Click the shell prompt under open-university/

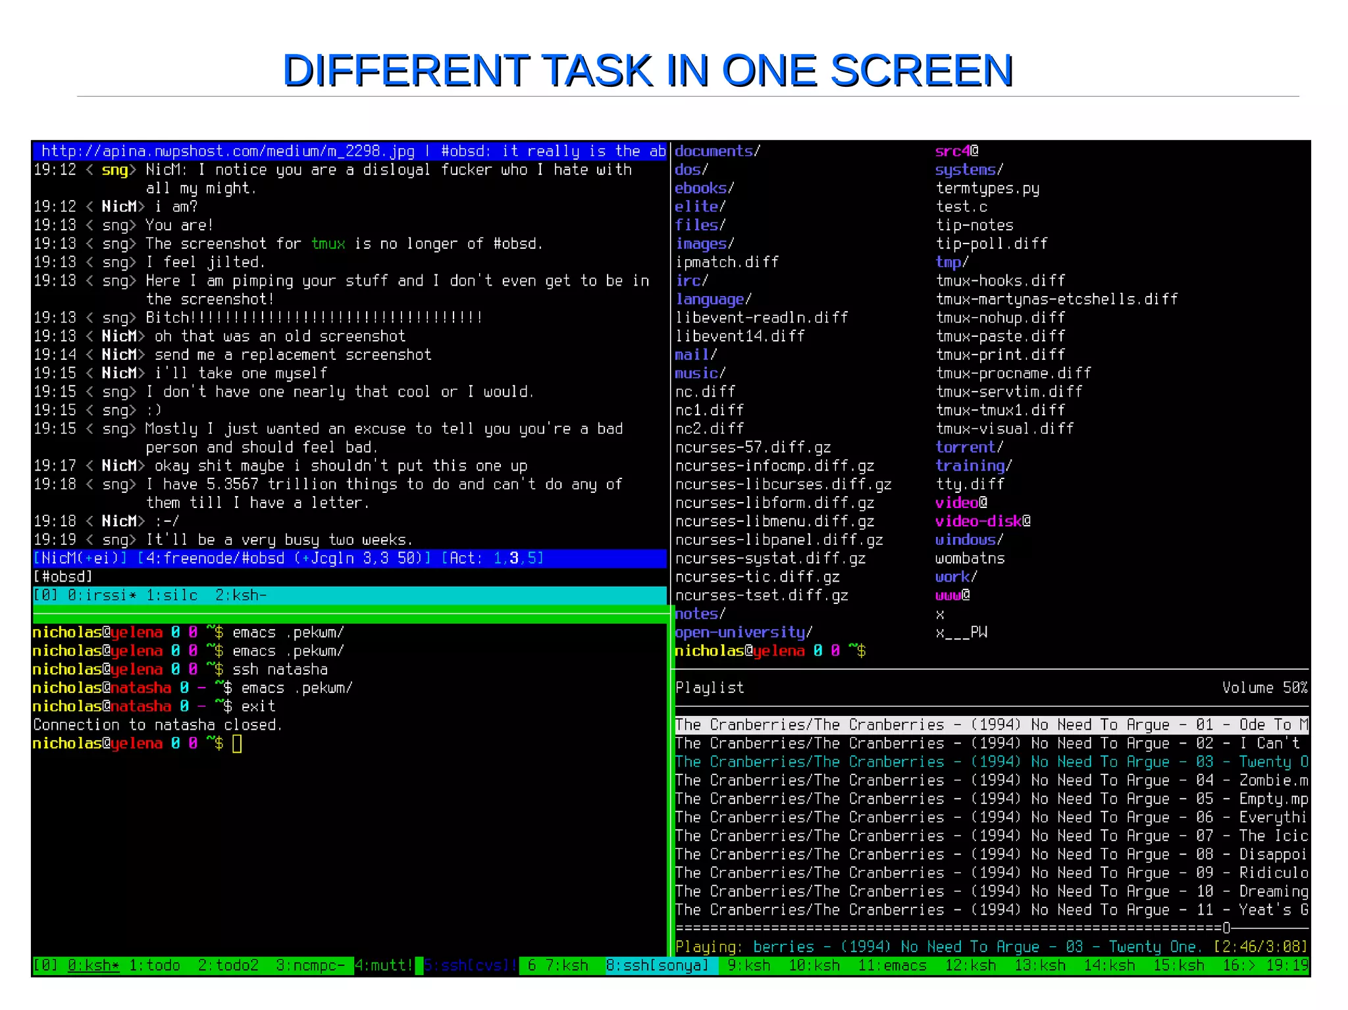click(770, 651)
